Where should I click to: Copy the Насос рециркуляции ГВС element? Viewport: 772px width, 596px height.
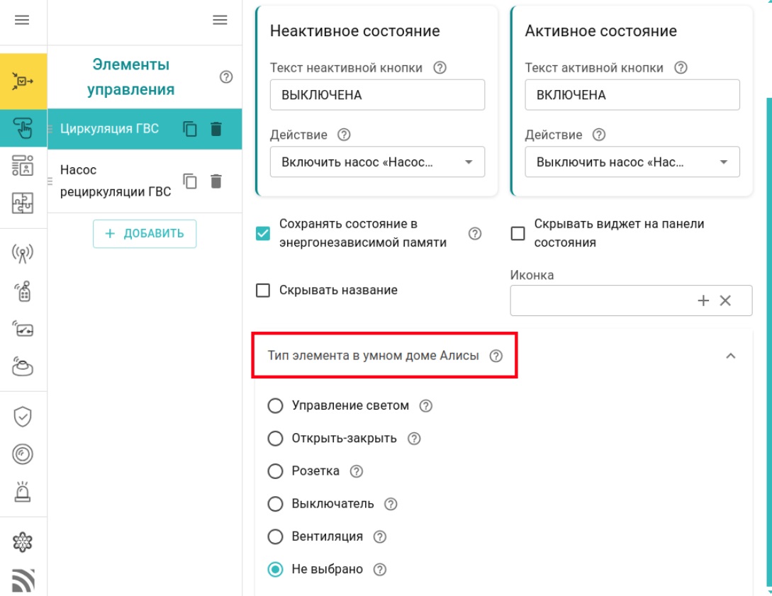pyautogui.click(x=190, y=181)
